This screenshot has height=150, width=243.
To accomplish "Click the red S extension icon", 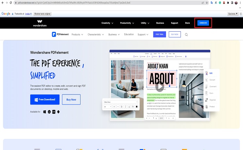I will coord(224,3).
